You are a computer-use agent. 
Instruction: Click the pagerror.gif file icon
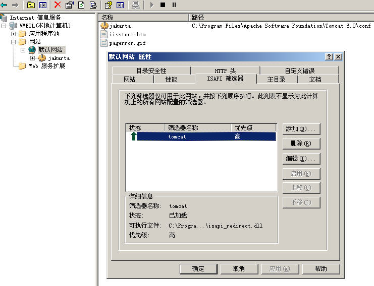(104, 43)
